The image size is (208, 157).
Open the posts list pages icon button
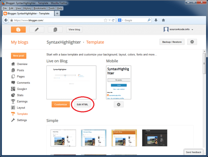[x=55, y=30]
